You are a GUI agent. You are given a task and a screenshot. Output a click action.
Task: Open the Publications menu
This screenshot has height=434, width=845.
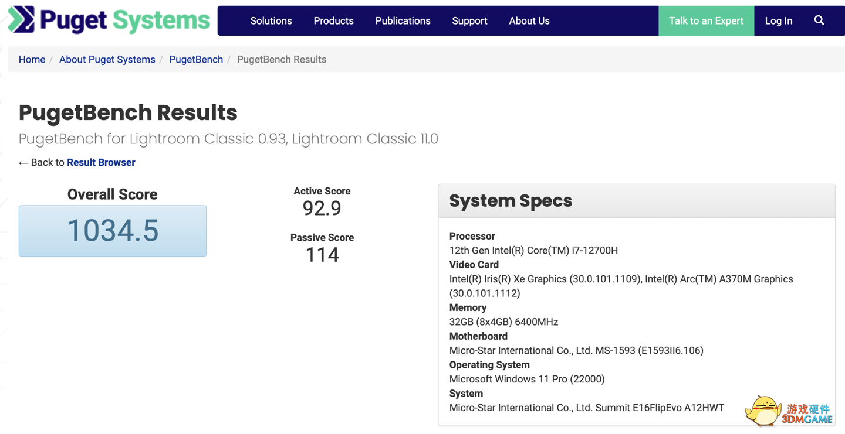[x=403, y=21]
